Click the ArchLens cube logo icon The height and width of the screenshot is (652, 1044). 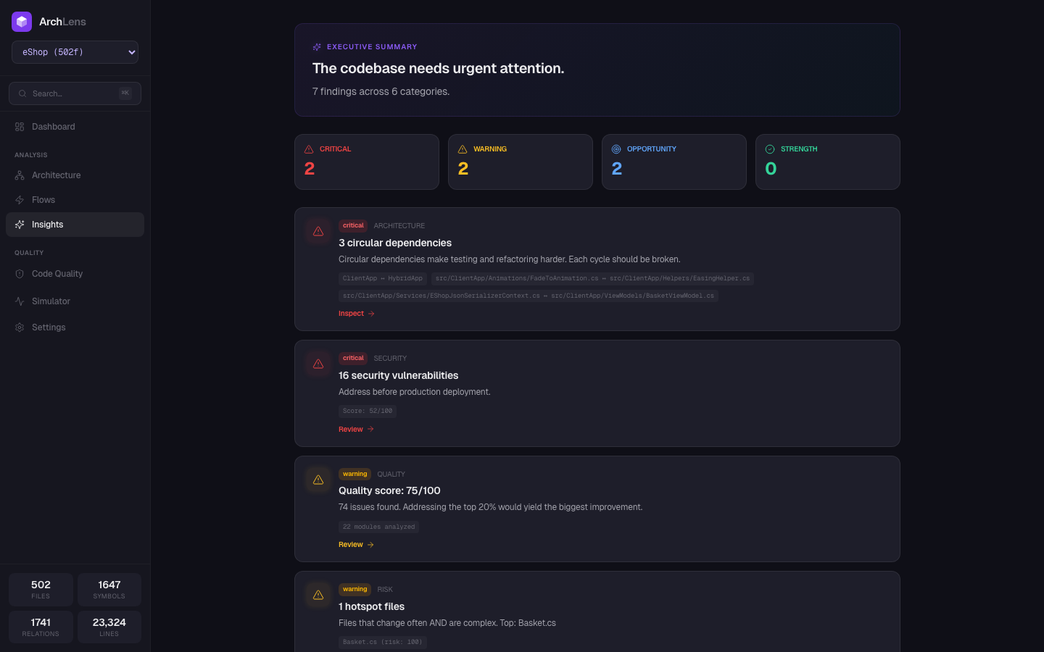click(22, 22)
